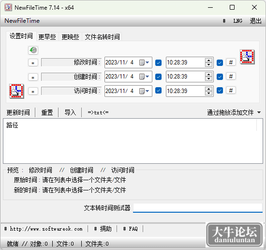This screenshot has width=266, height=250.
Task: Toggle the time checkbox for 修改时间
Action: 220,62
